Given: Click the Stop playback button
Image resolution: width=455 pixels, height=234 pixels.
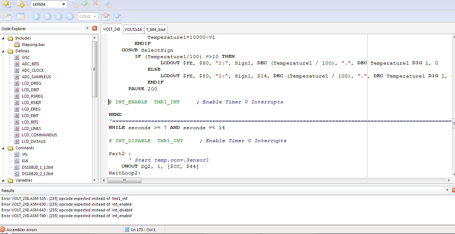Looking at the screenshot, I should 47,17.
